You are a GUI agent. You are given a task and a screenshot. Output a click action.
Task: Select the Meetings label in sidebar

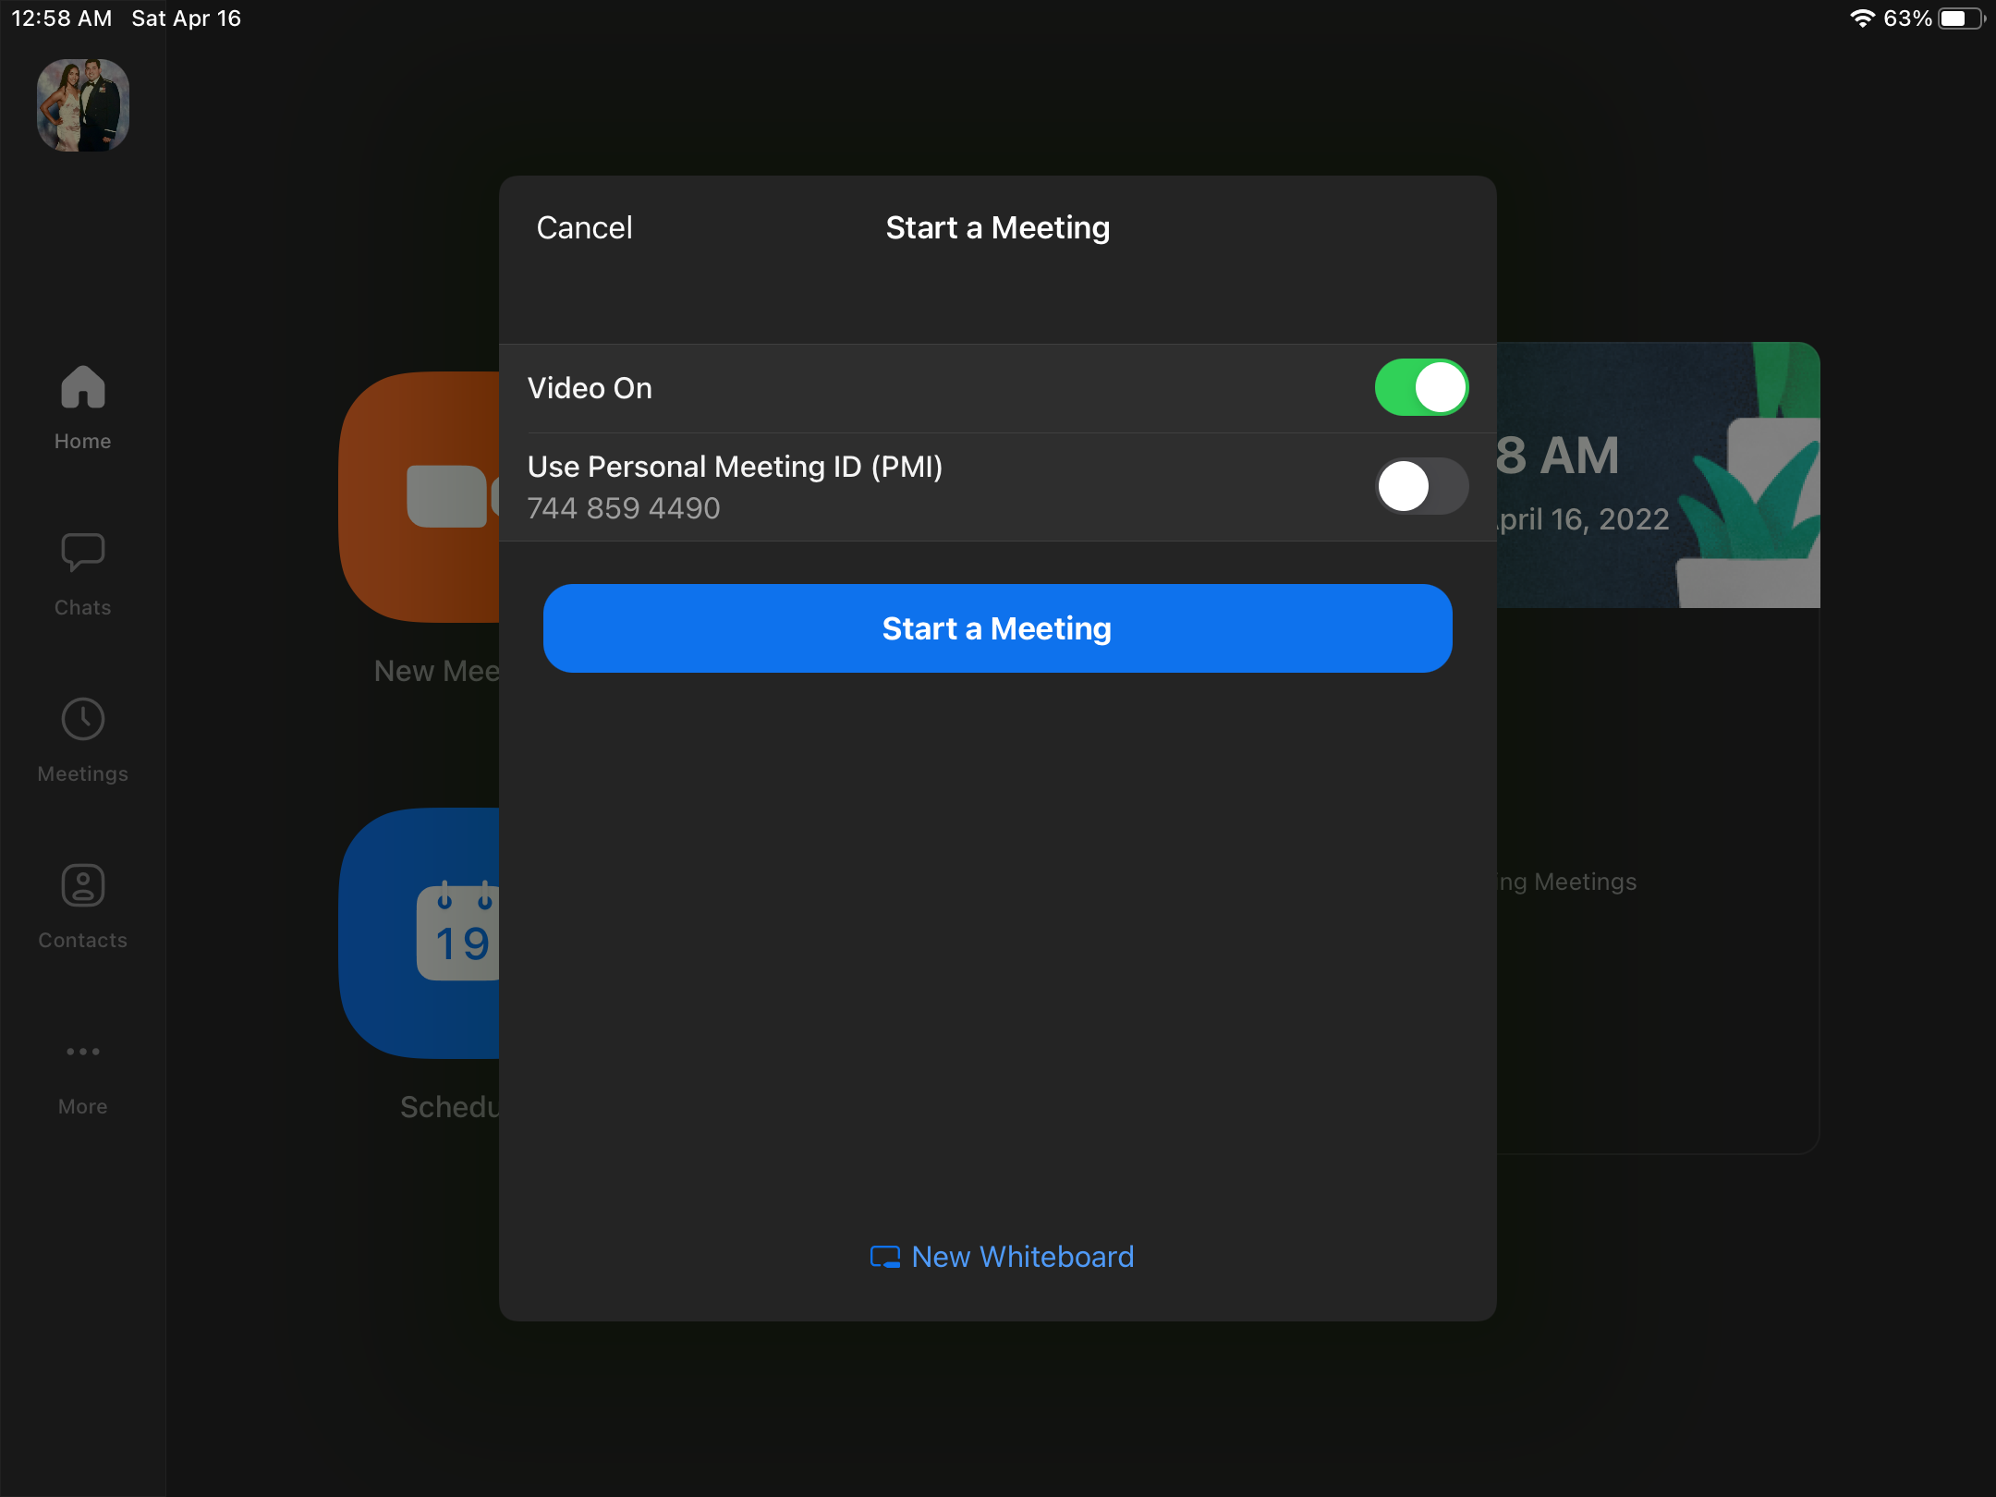83,774
